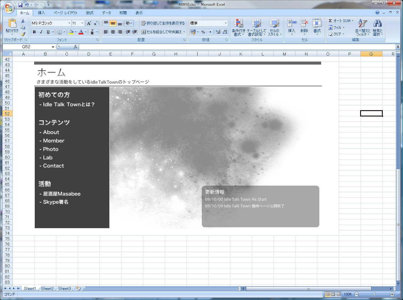This screenshot has width=403, height=300.
Task: Increase decimal places
Action: click(218, 32)
